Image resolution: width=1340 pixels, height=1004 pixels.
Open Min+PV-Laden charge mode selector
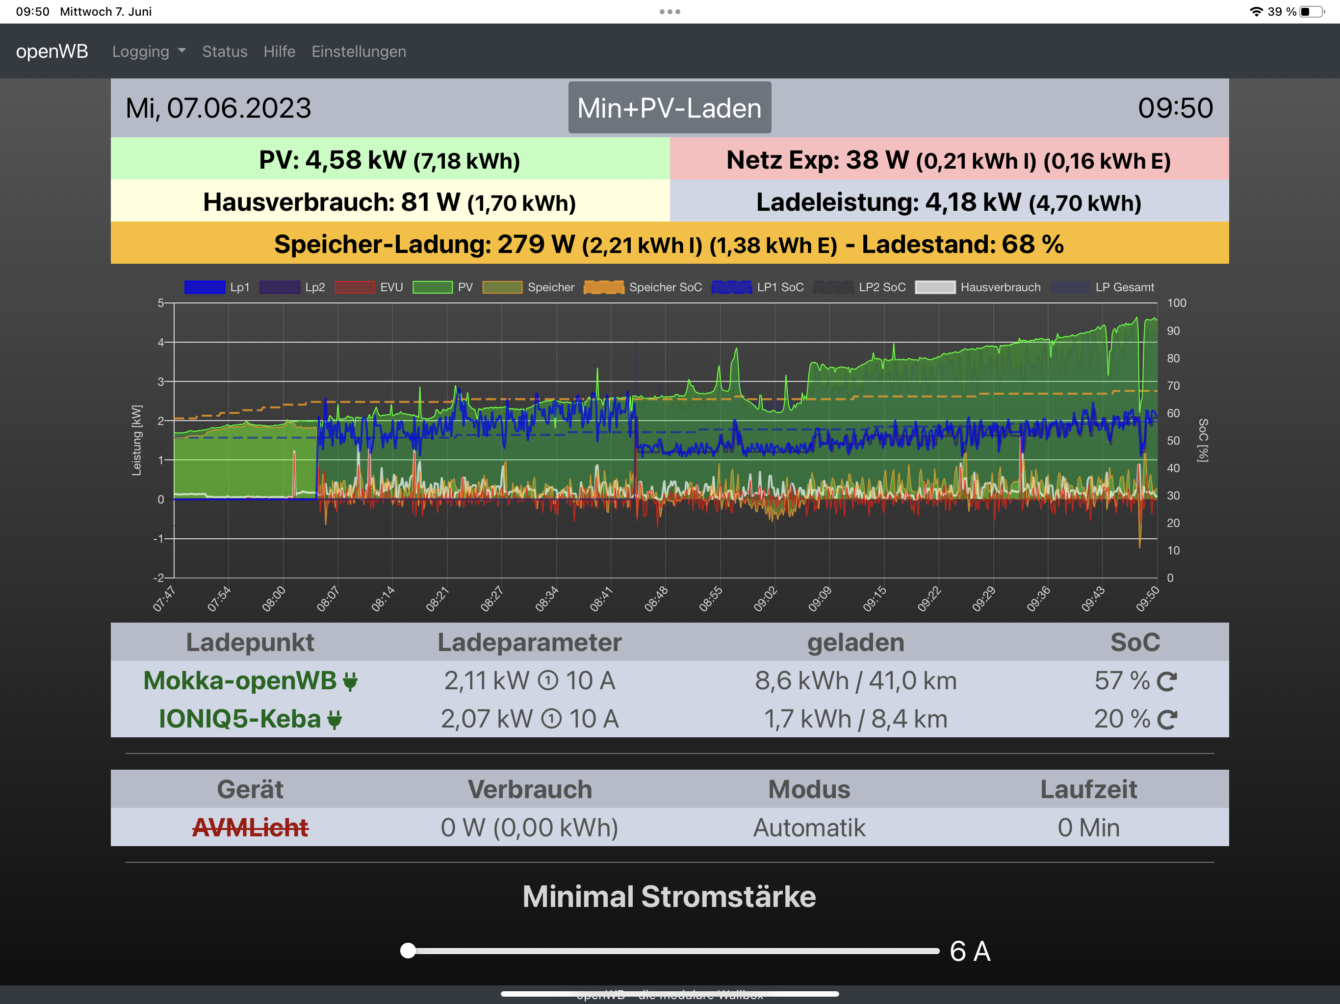coord(670,108)
